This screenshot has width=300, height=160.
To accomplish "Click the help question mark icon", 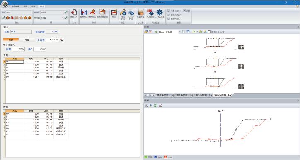I will coord(298,7).
